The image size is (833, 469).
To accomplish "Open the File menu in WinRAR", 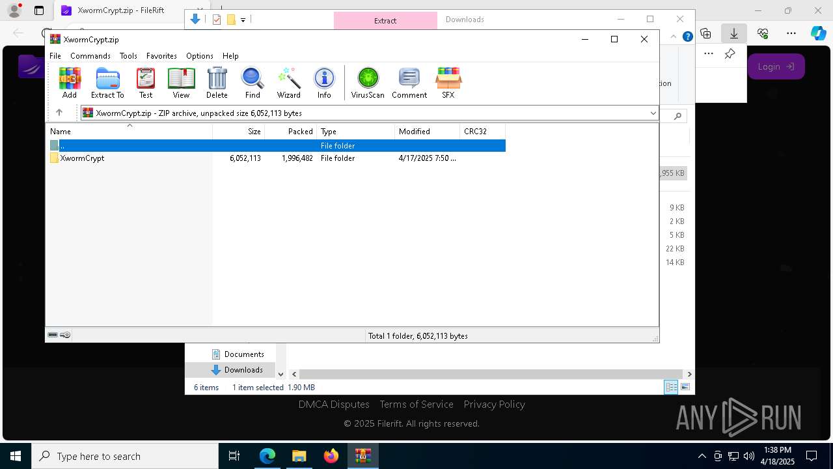I will click(55, 56).
